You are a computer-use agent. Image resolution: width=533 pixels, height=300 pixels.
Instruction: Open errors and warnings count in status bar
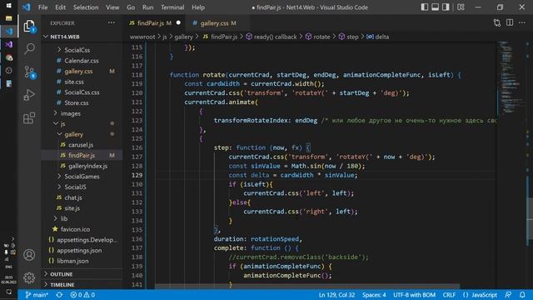(82, 295)
